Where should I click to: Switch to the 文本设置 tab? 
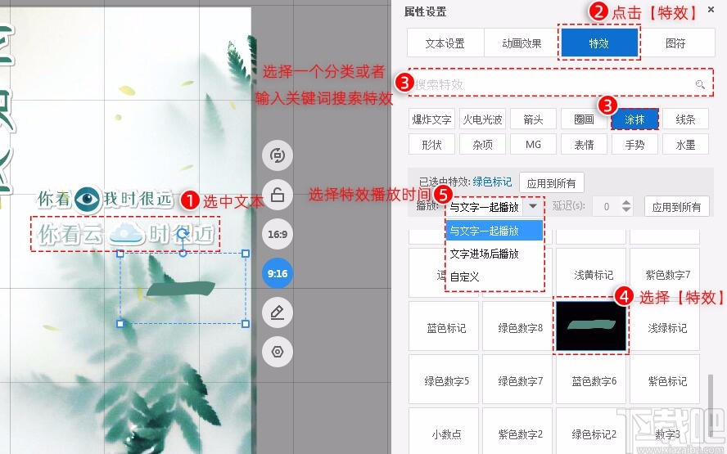click(x=445, y=43)
